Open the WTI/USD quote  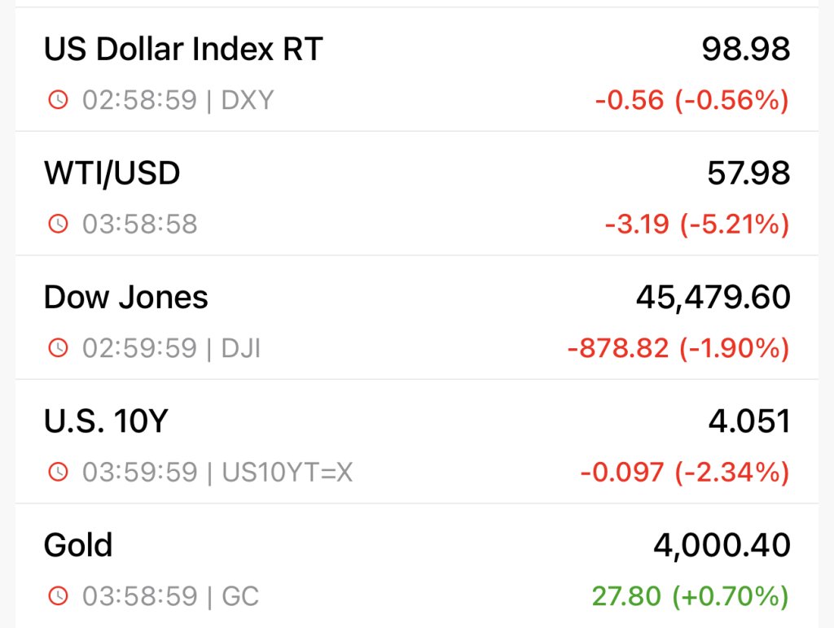(112, 173)
